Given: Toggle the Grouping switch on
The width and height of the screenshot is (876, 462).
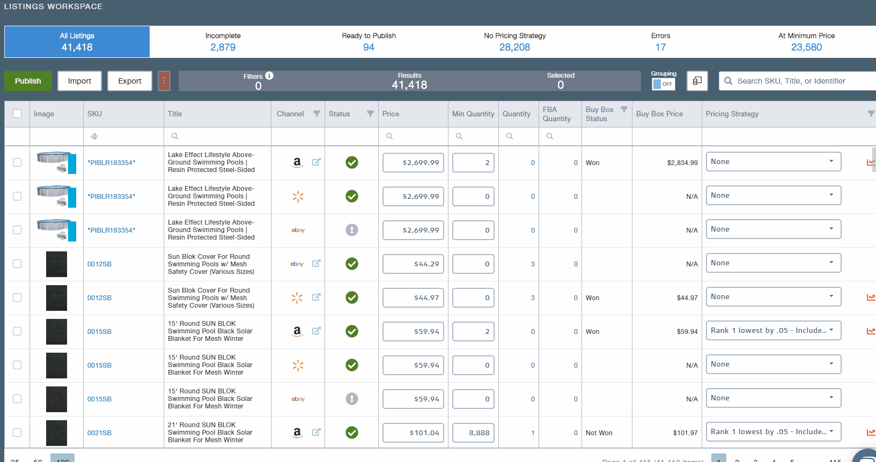Looking at the screenshot, I should pyautogui.click(x=663, y=84).
